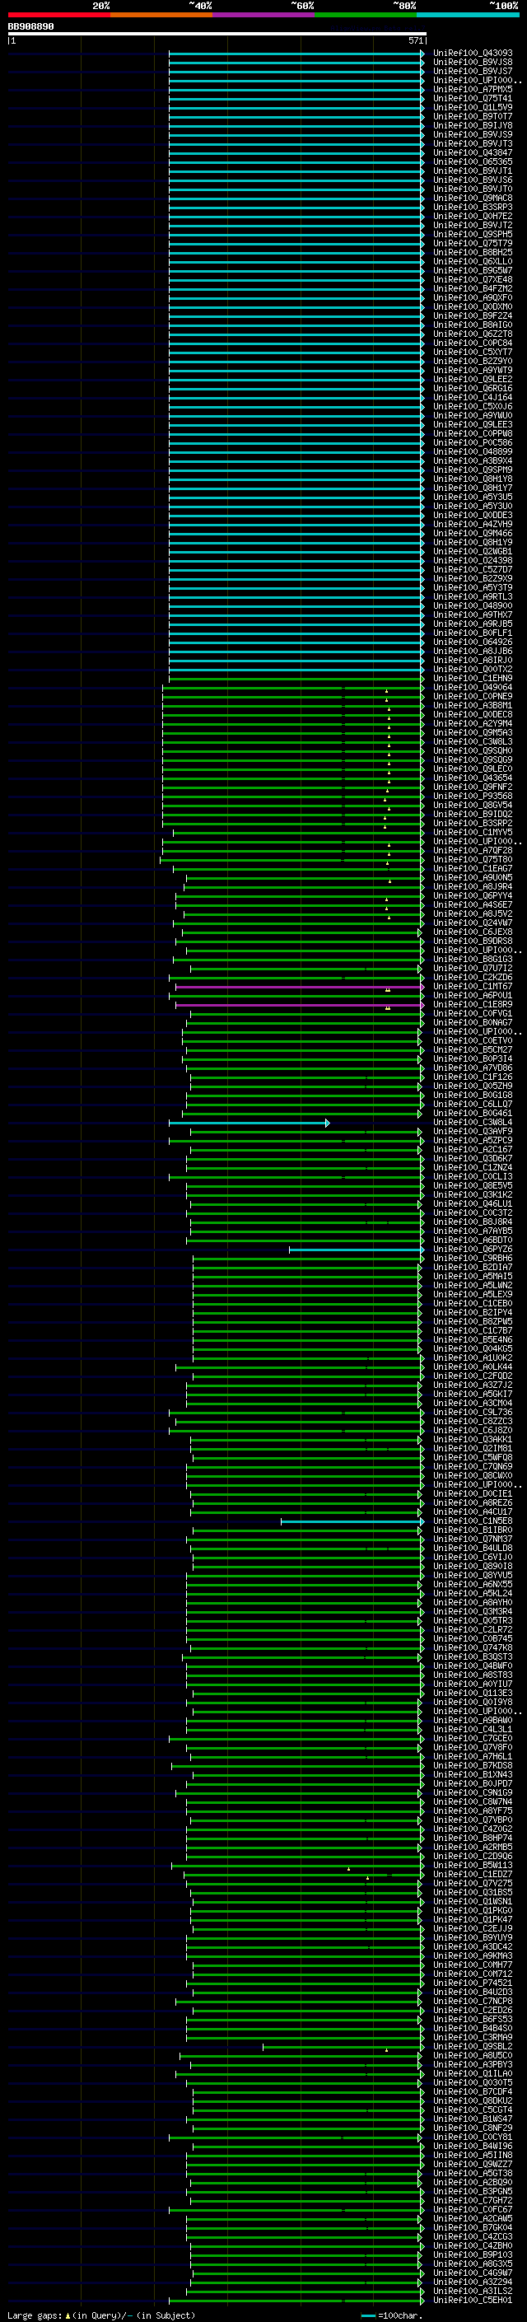This screenshot has height=2322, width=527.
Task: Select hit UniRef100_C1F126
Action: 473,1077
